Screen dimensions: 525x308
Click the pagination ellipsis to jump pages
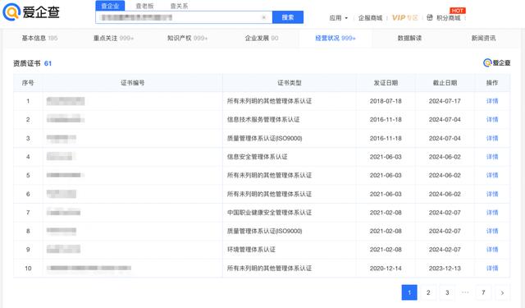(465, 292)
